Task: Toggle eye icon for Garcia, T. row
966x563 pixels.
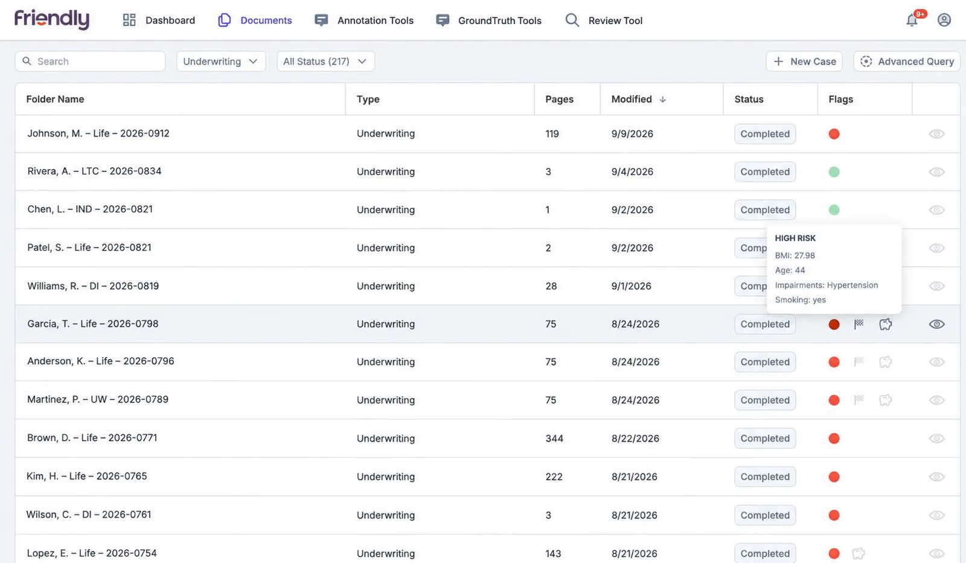Action: [x=936, y=324]
